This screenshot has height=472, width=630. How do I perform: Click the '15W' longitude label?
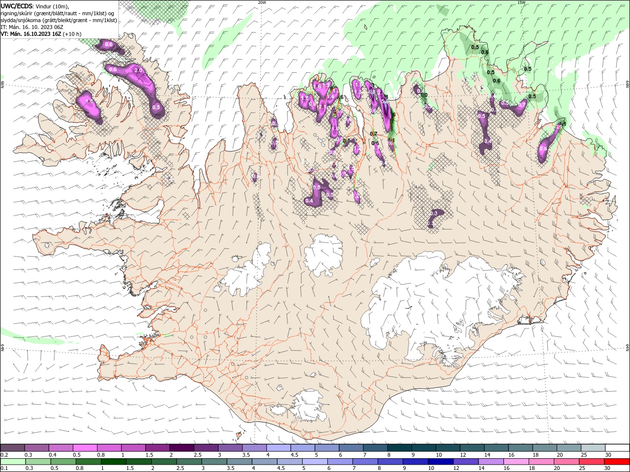tap(521, 2)
